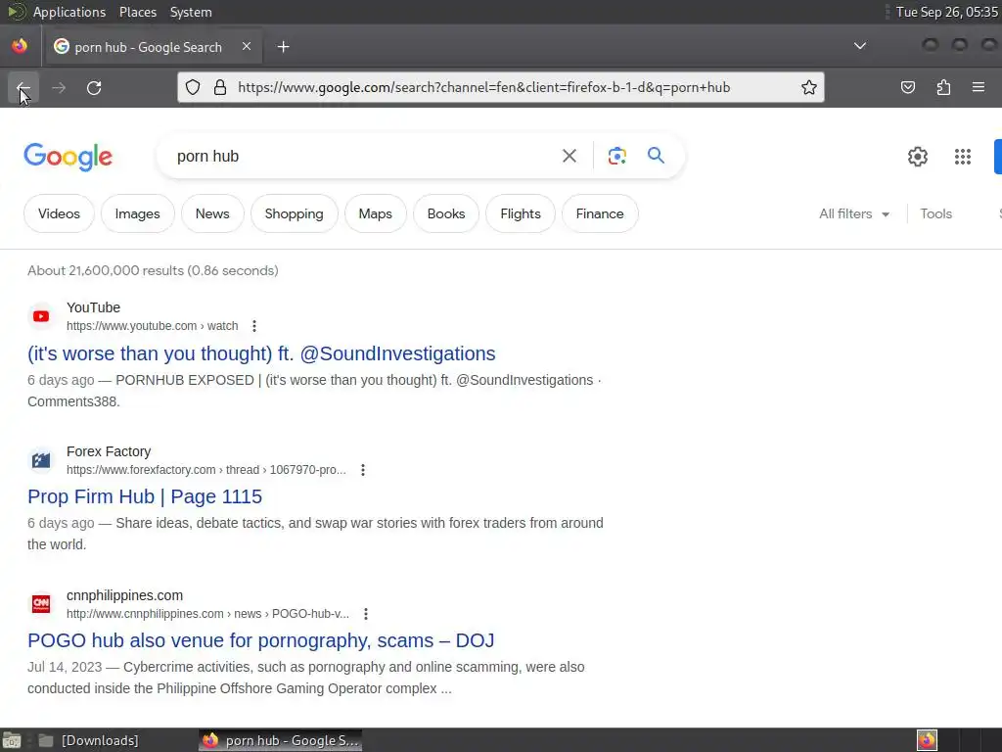
Task: Open the POGO hub DOJ article link
Action: pos(260,640)
